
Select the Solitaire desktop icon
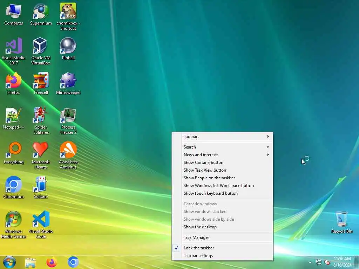(x=41, y=187)
